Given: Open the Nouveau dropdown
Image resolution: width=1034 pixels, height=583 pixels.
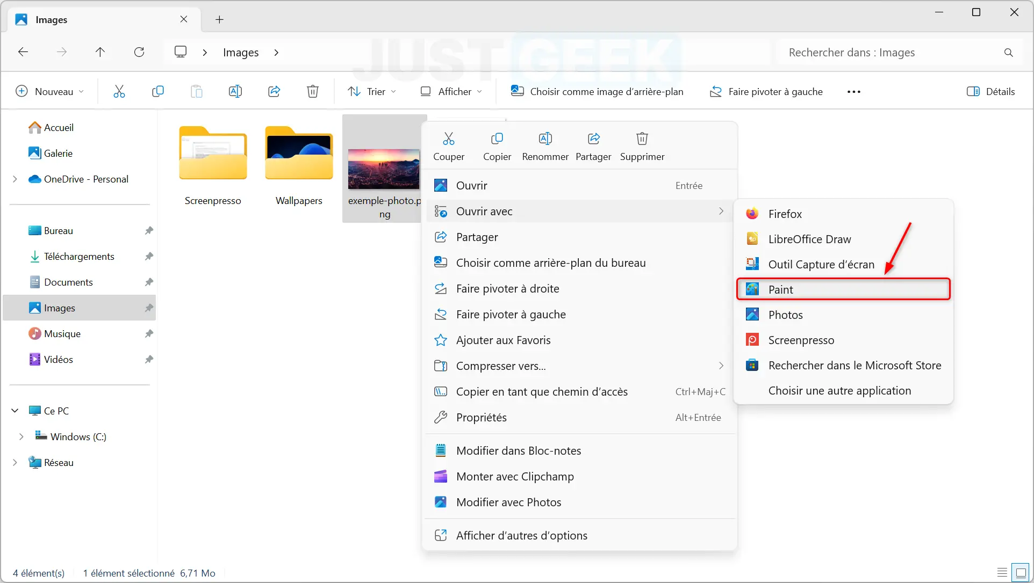Looking at the screenshot, I should click(x=49, y=91).
